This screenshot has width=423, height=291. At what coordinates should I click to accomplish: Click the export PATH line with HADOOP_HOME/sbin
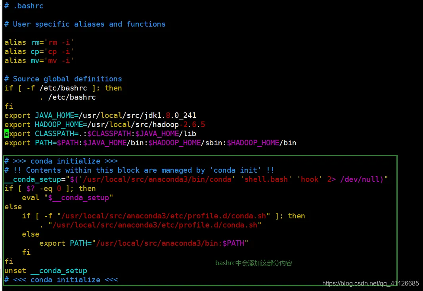coord(150,143)
